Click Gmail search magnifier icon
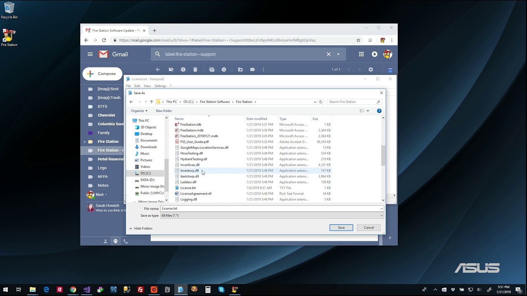This screenshot has width=527, height=296. (x=158, y=54)
